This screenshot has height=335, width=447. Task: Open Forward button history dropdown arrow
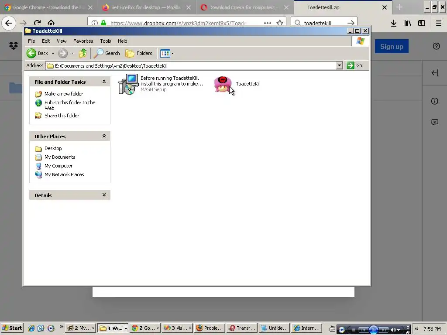pos(72,53)
